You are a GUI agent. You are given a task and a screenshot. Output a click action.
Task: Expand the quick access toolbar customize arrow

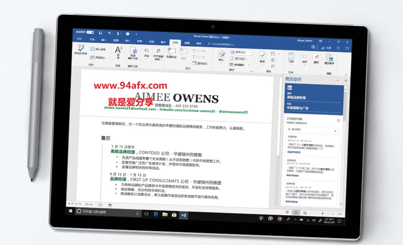(136, 34)
